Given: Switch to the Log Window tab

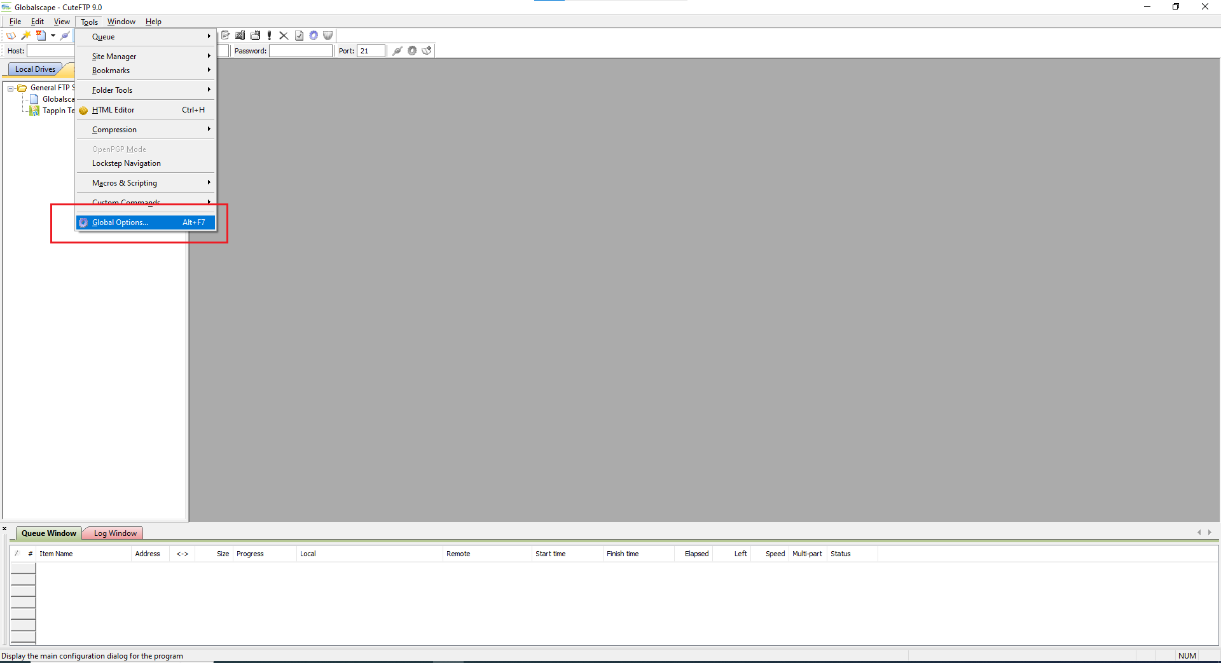Looking at the screenshot, I should tap(114, 533).
